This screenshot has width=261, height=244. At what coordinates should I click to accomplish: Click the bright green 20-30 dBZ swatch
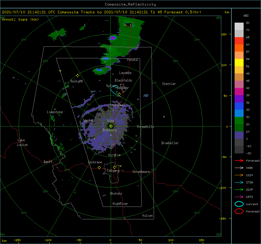tap(239, 120)
